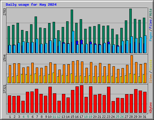Click day 21 on the x-axis

(x=99, y=117)
